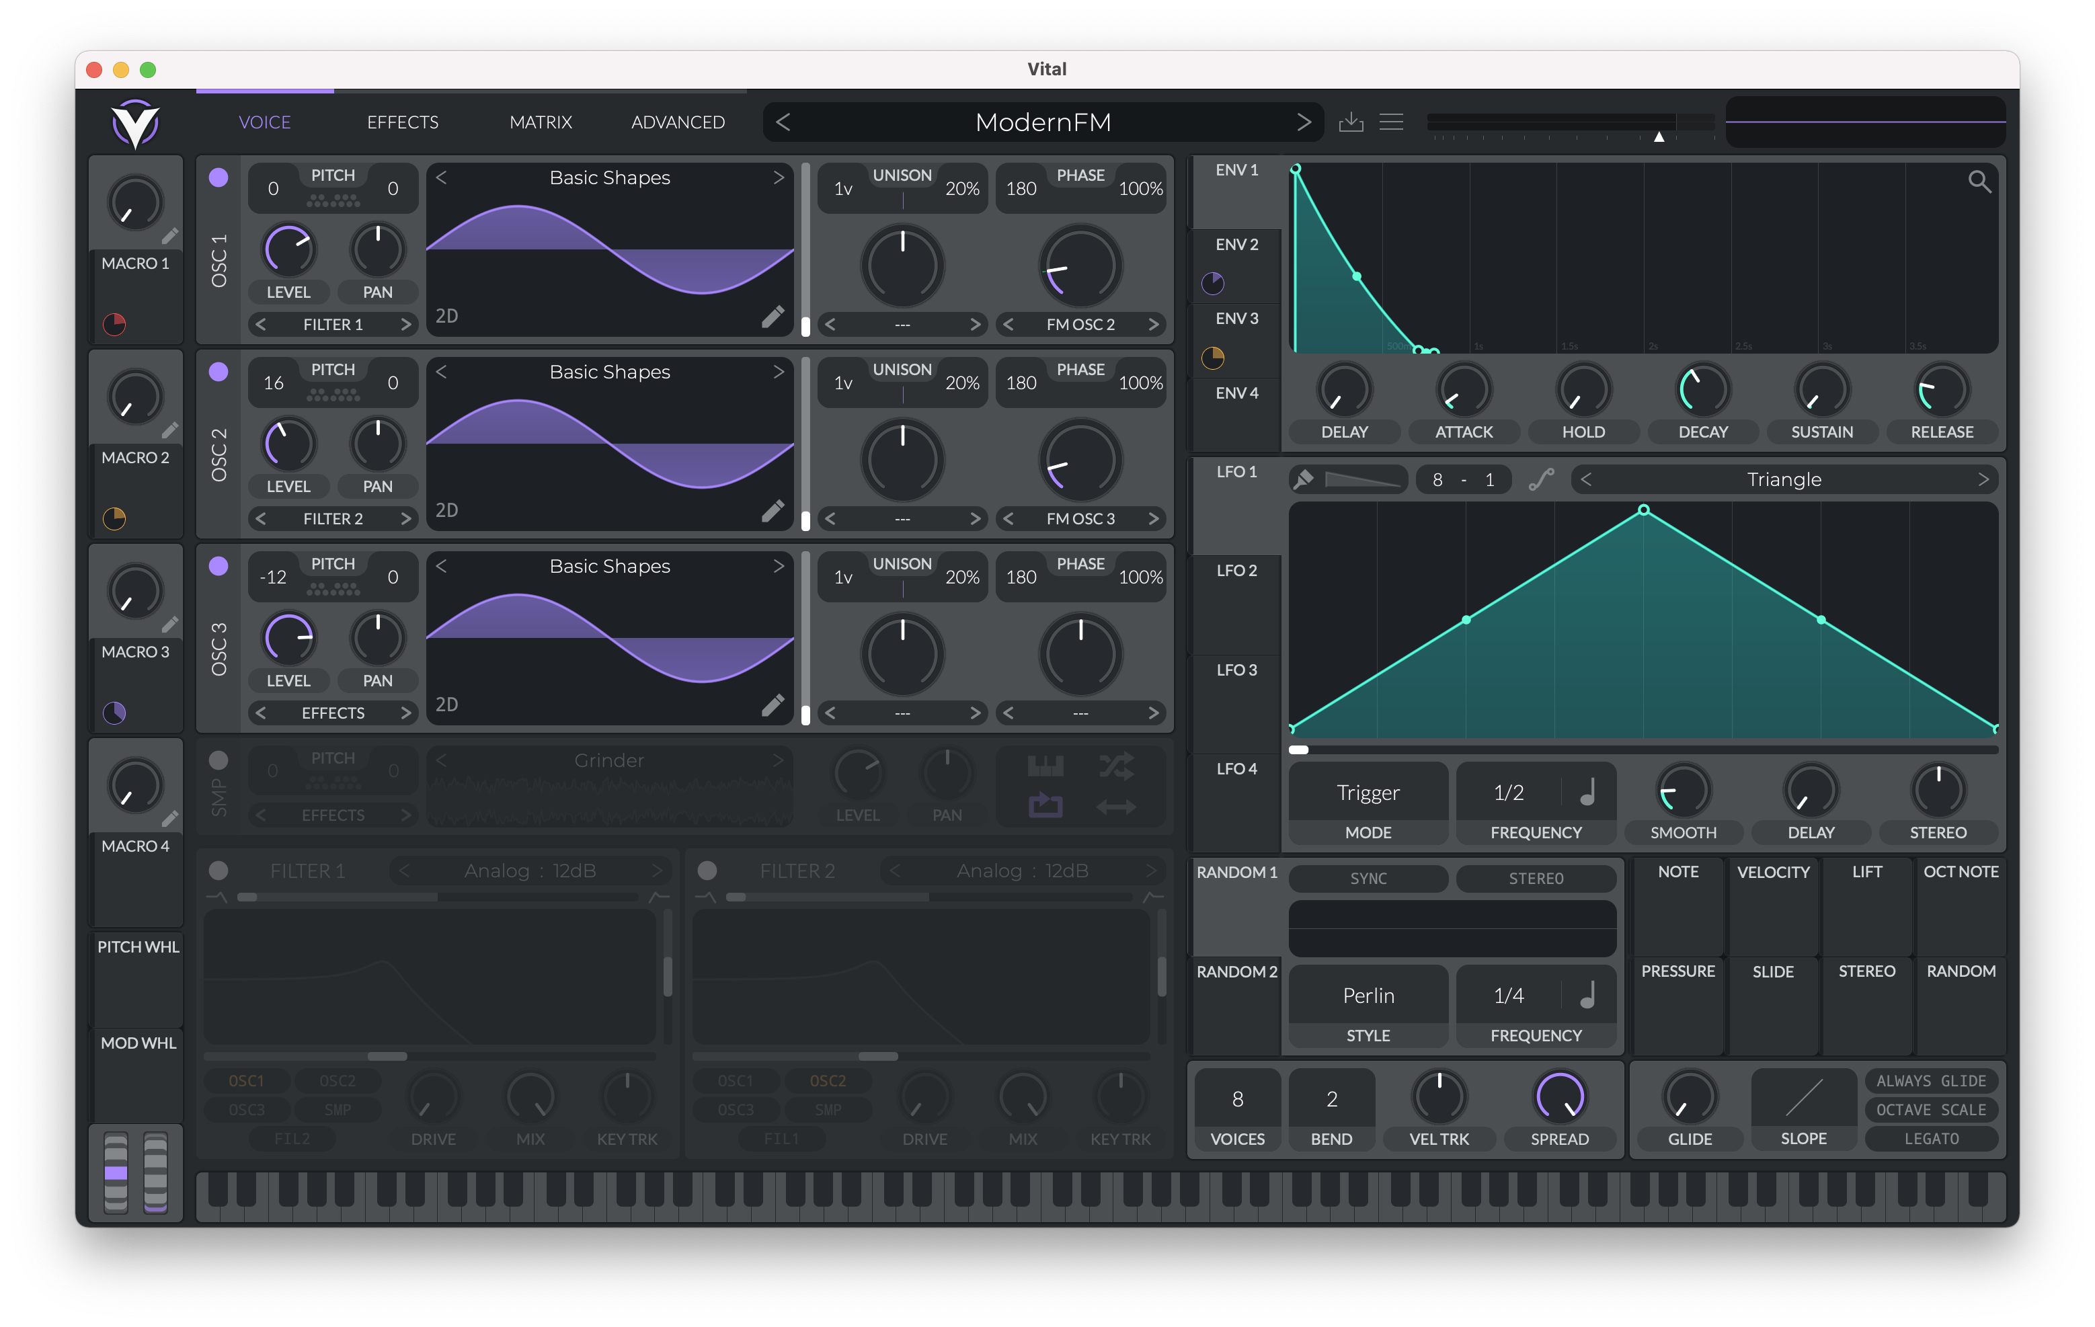Open the OSC 1 FM OSC 2 selector
The height and width of the screenshot is (1327, 2095).
[1080, 325]
